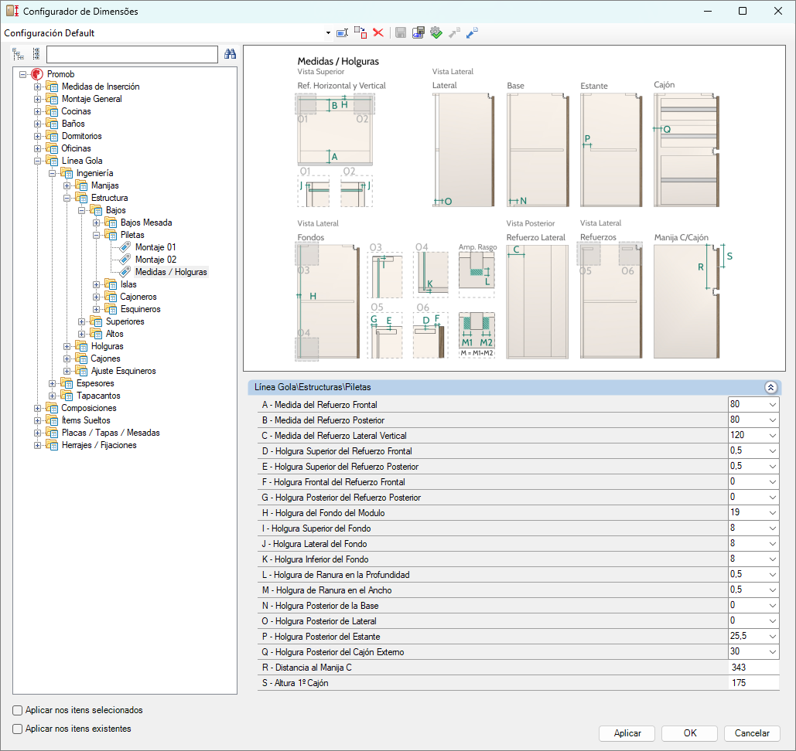Click the blue arrow import icon
The image size is (796, 751).
tap(472, 32)
